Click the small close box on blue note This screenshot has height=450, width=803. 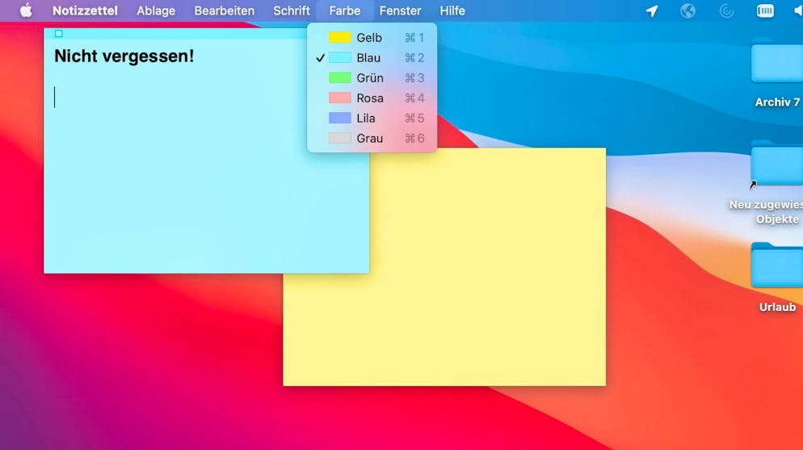coord(58,33)
